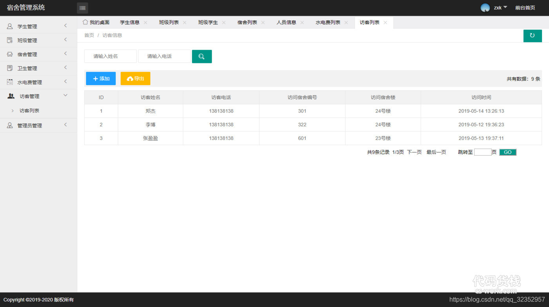Click the 访问宿舍编号 column header
This screenshot has height=307, width=549.
(302, 97)
